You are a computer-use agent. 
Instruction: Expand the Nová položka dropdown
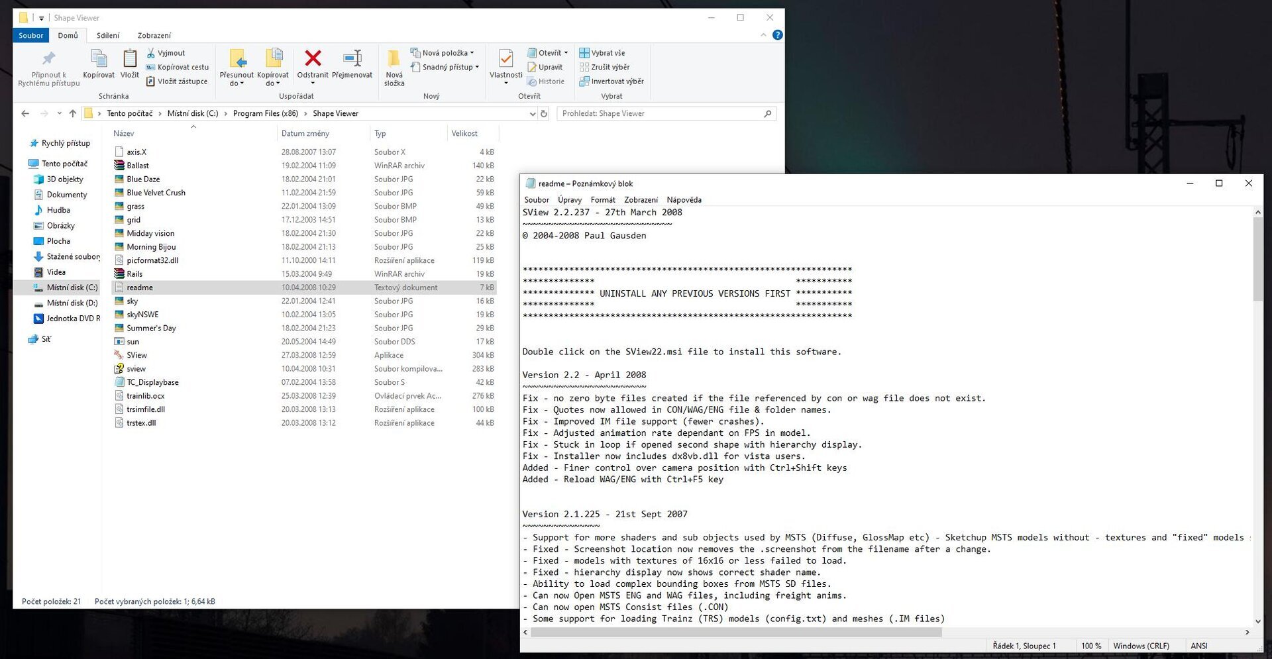(x=472, y=53)
